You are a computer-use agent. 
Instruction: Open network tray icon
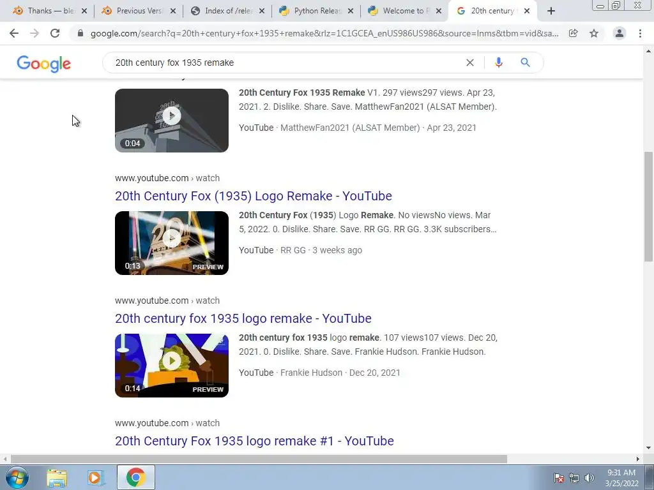point(574,477)
